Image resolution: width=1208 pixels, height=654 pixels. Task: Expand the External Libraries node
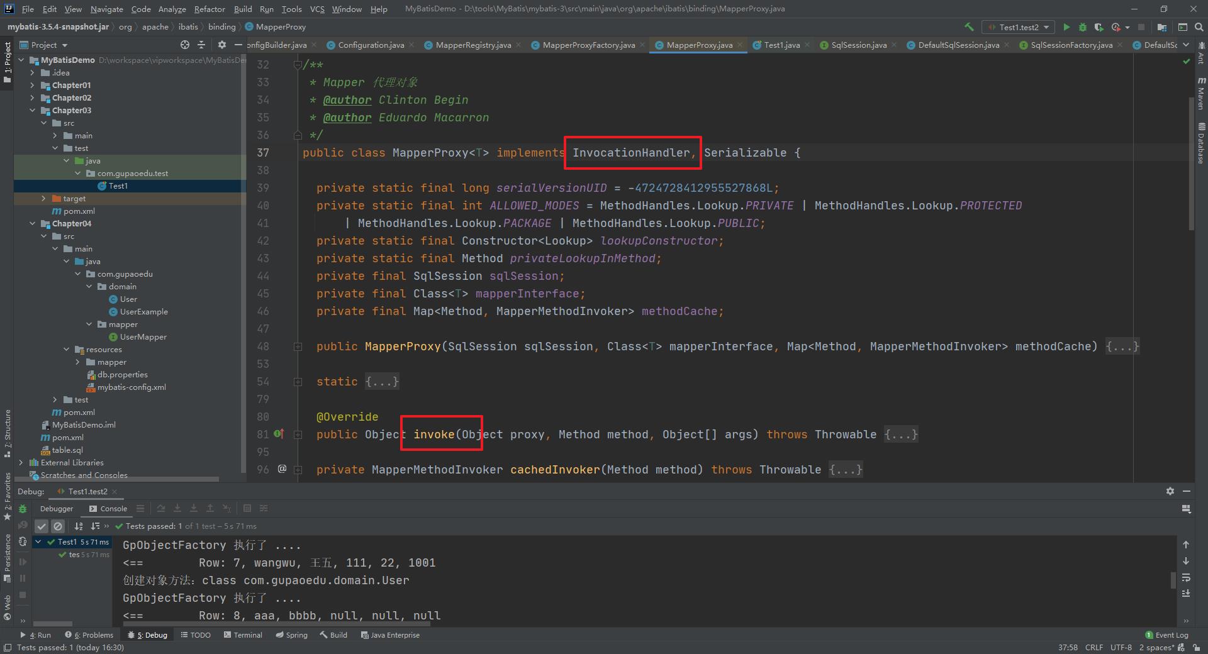[21, 463]
